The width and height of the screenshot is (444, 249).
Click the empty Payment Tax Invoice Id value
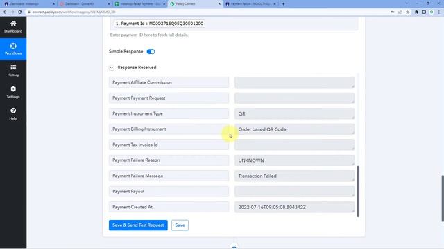pyautogui.click(x=294, y=145)
